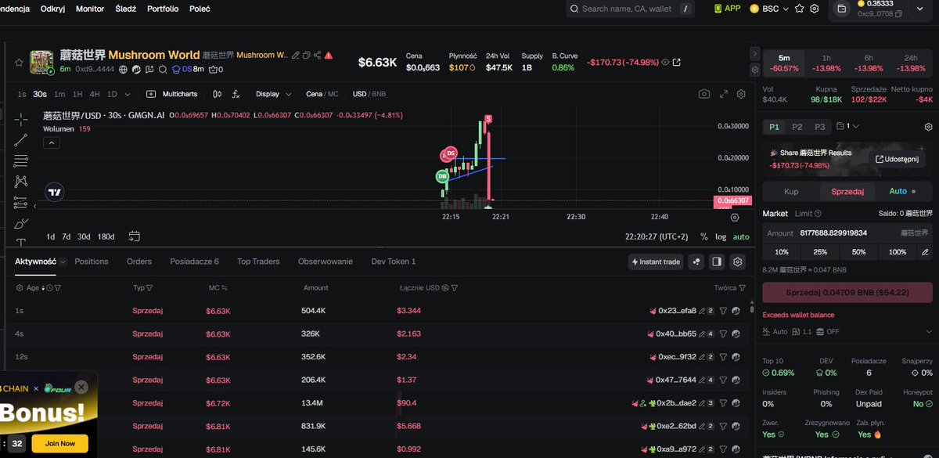This screenshot has width=939, height=458.
Task: Open global settings gear in top bar
Action: (815, 9)
